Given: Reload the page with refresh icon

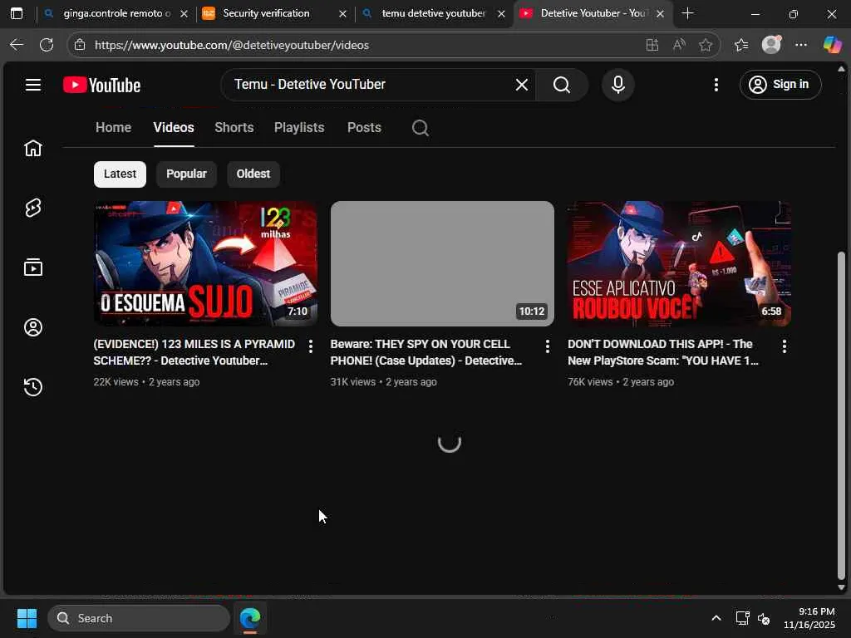Looking at the screenshot, I should point(47,45).
